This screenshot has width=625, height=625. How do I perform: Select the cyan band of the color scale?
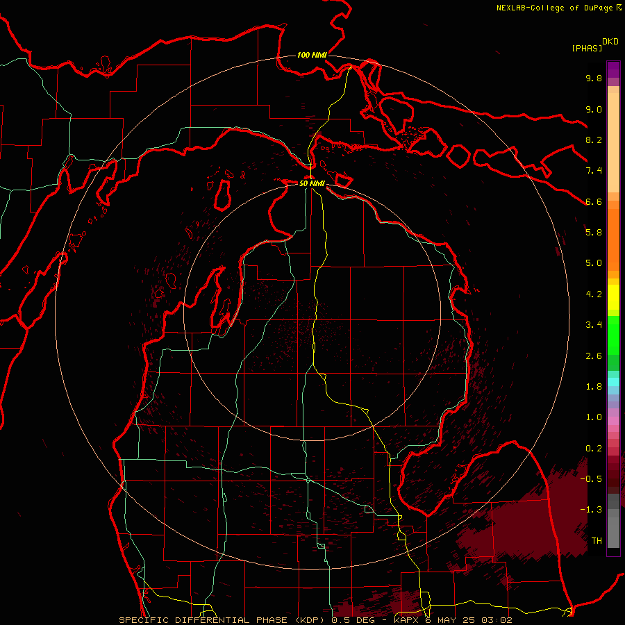coord(613,381)
